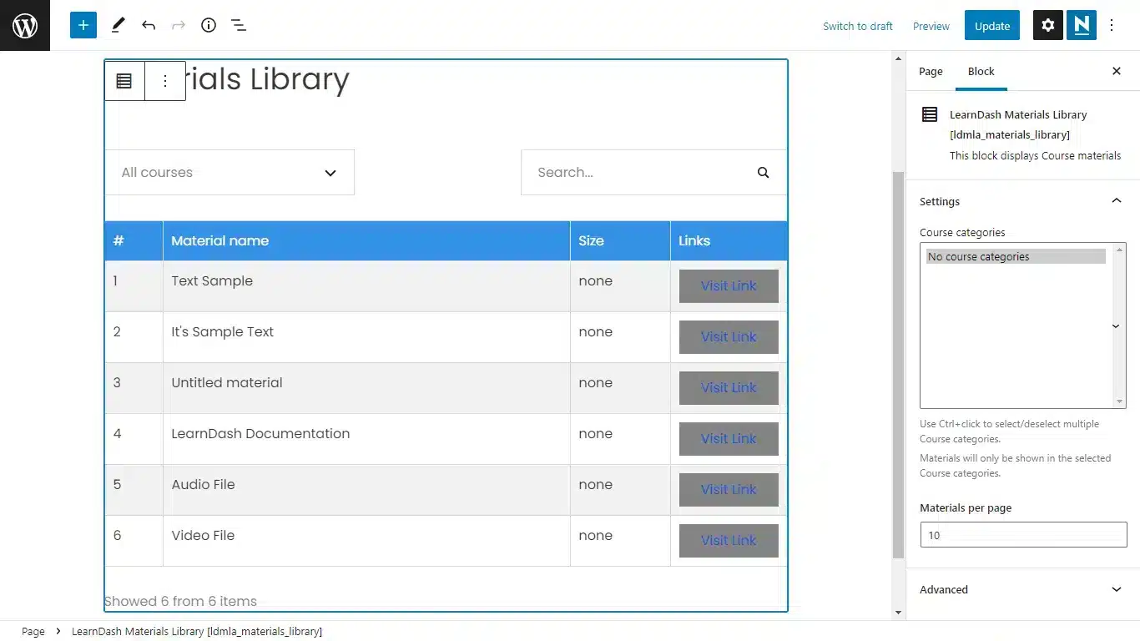Click the search magnifier icon
Viewport: 1140px width, 641px height.
point(763,173)
